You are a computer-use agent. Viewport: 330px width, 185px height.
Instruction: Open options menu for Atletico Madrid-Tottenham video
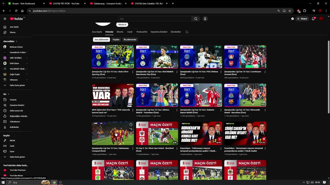[x=177, y=110]
